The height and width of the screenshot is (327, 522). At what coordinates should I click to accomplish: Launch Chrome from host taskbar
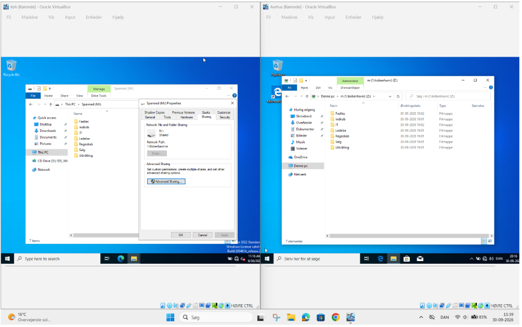(335, 317)
